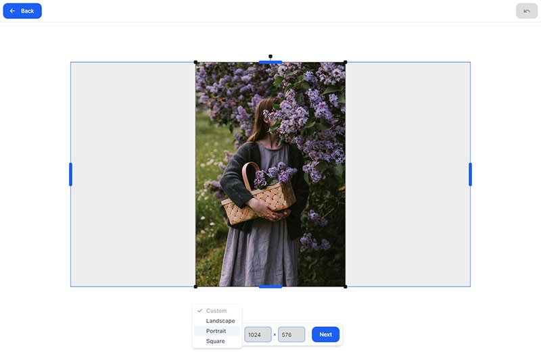541x352 pixels.
Task: Select the Custom aspect option
Action: 216,311
